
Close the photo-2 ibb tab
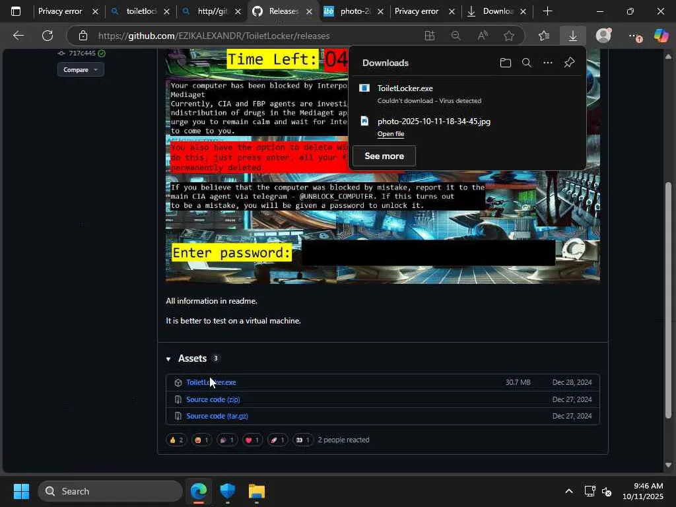[x=380, y=12]
